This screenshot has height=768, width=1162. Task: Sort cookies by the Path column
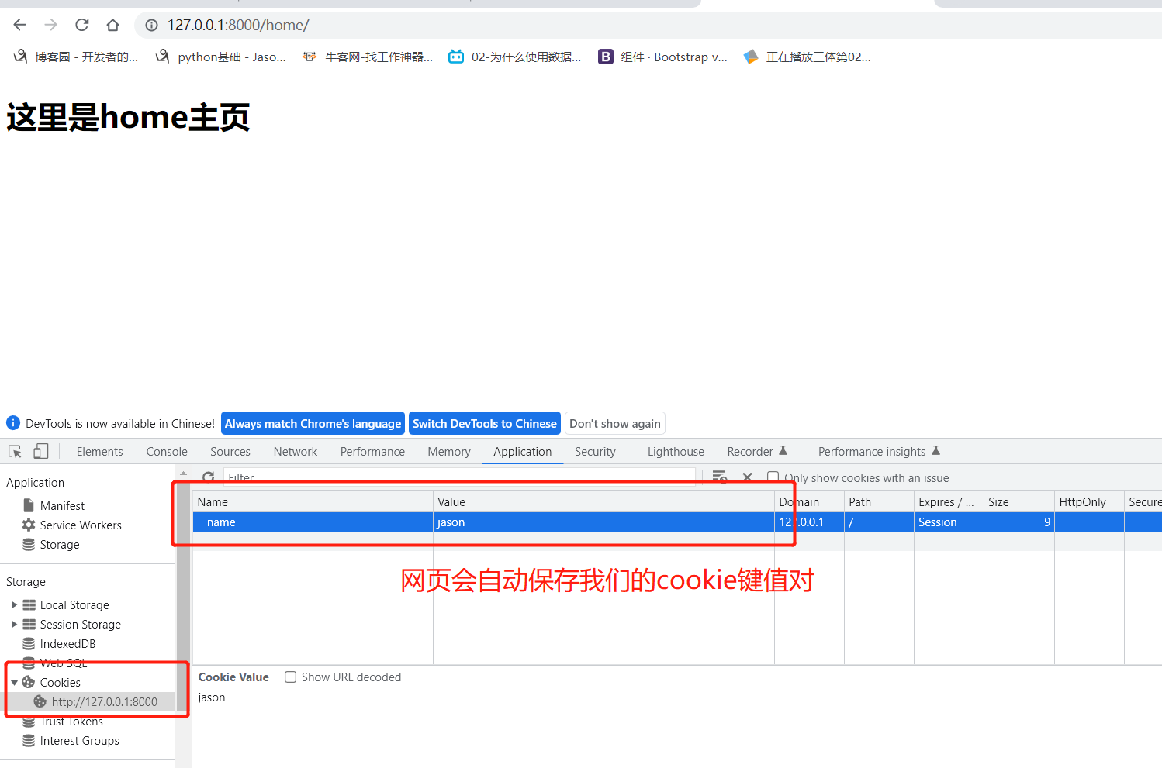tap(879, 501)
